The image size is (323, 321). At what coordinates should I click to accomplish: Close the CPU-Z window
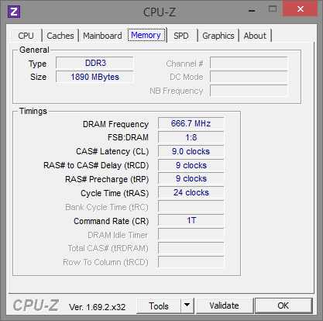[301, 9]
